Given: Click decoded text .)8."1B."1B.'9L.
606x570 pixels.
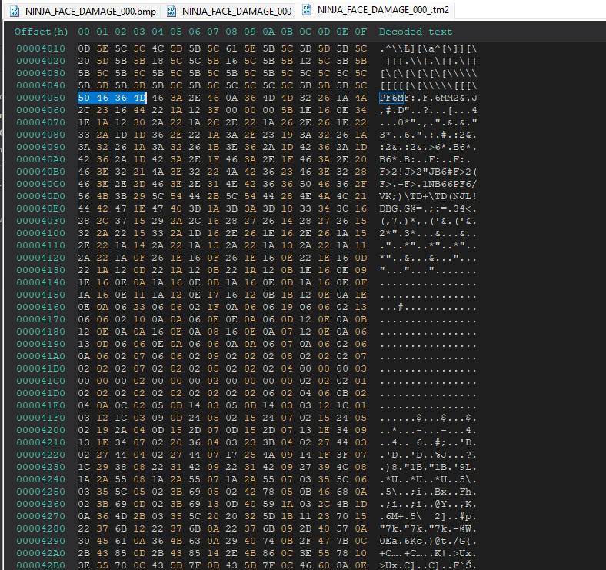Looking at the screenshot, I should coord(428,467).
